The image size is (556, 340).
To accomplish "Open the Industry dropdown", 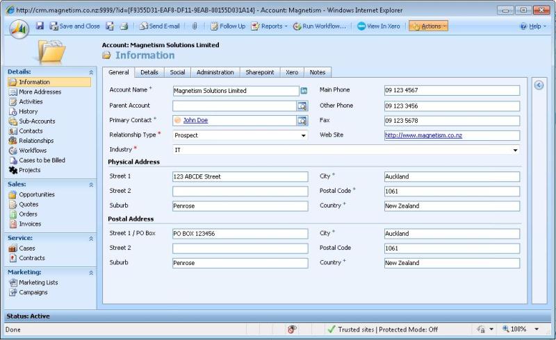I will point(515,150).
